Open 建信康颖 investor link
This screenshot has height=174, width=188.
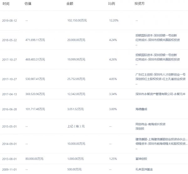[x=161, y=139]
